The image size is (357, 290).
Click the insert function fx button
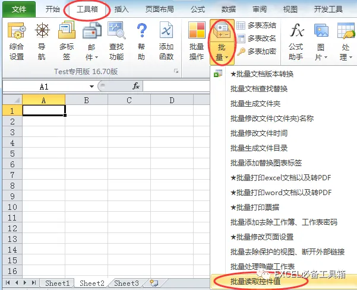[x=135, y=86]
